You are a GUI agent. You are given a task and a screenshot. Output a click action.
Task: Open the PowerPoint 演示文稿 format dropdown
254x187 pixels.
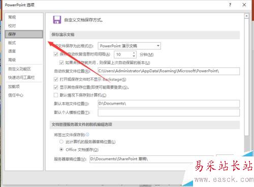point(129,46)
